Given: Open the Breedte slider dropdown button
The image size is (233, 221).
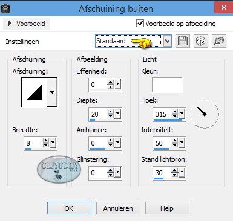Looking at the screenshot, I should pyautogui.click(x=53, y=143).
